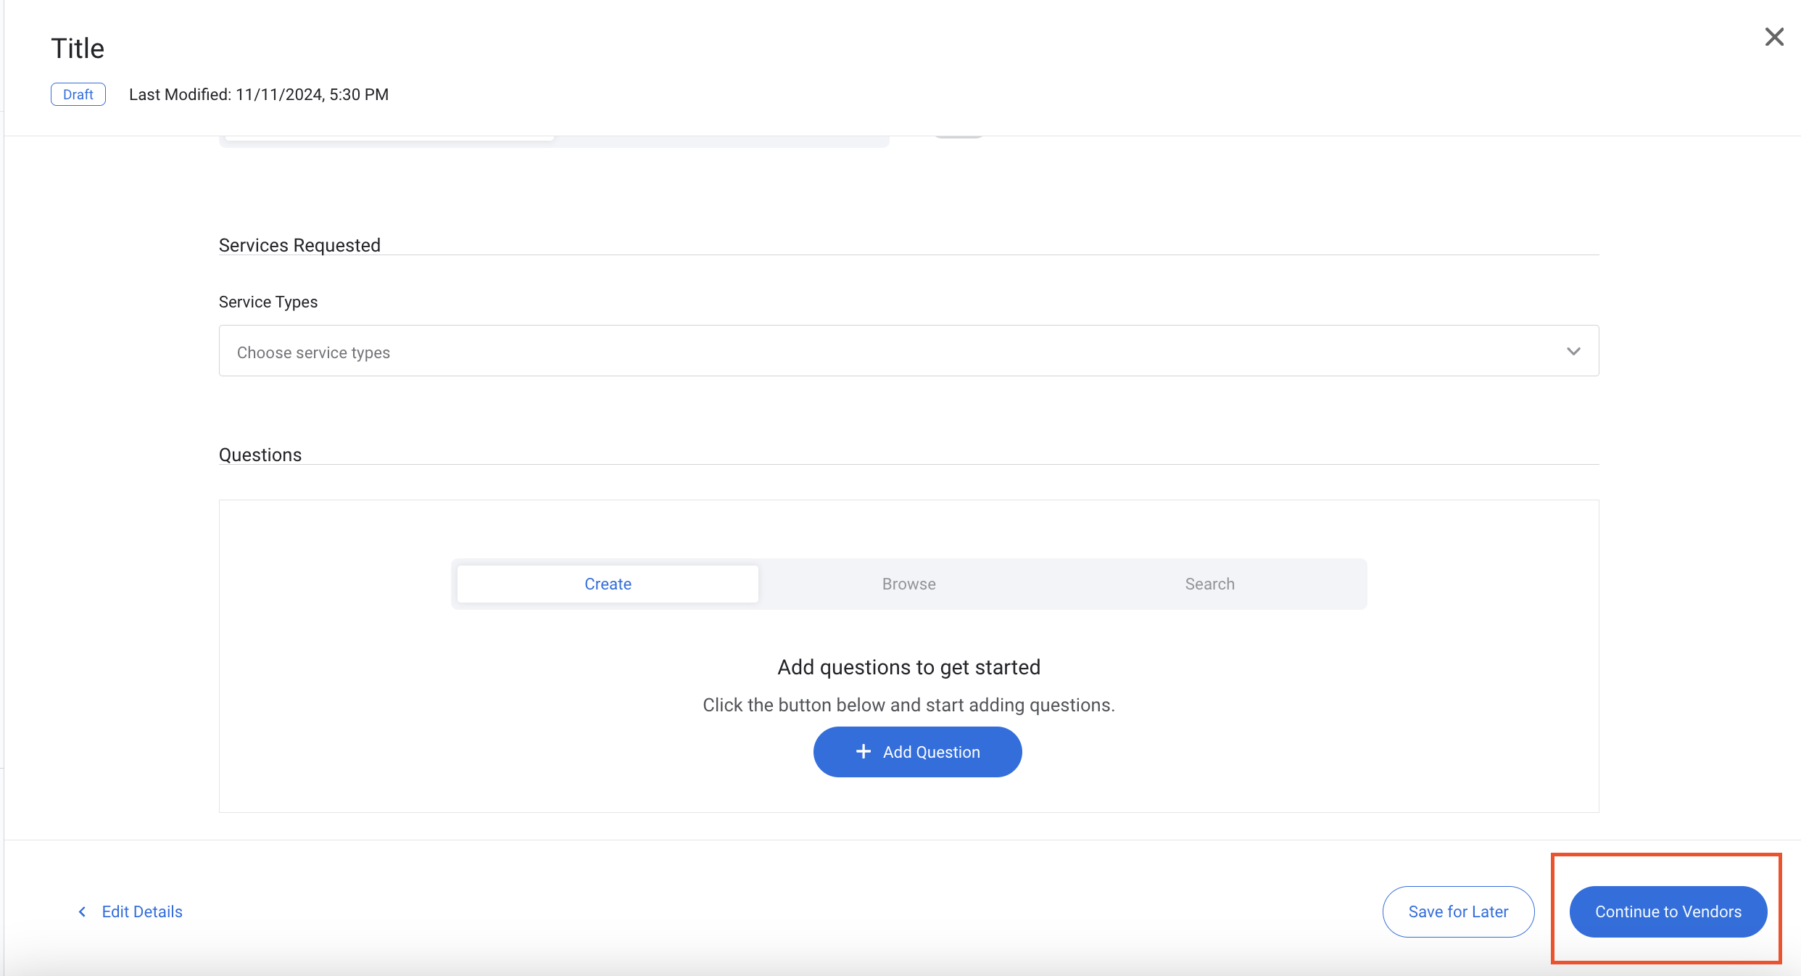Select the Create tab

(608, 584)
